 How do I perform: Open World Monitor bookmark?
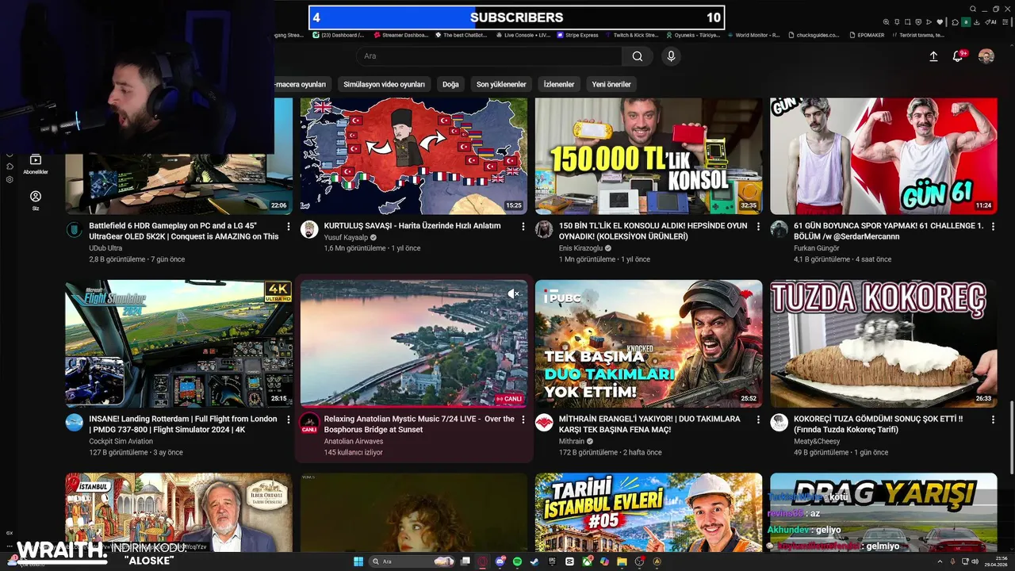click(x=753, y=35)
